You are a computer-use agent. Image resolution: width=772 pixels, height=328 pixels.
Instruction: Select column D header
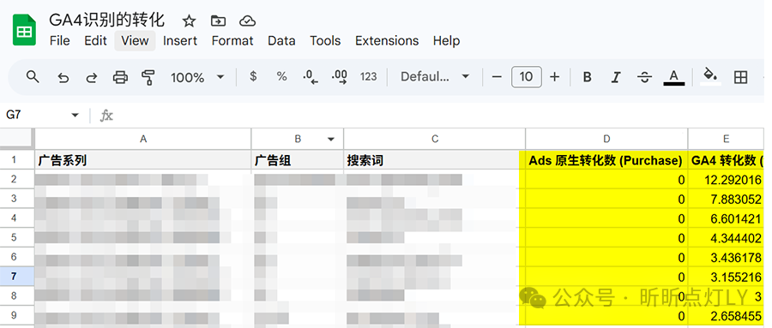(x=606, y=140)
